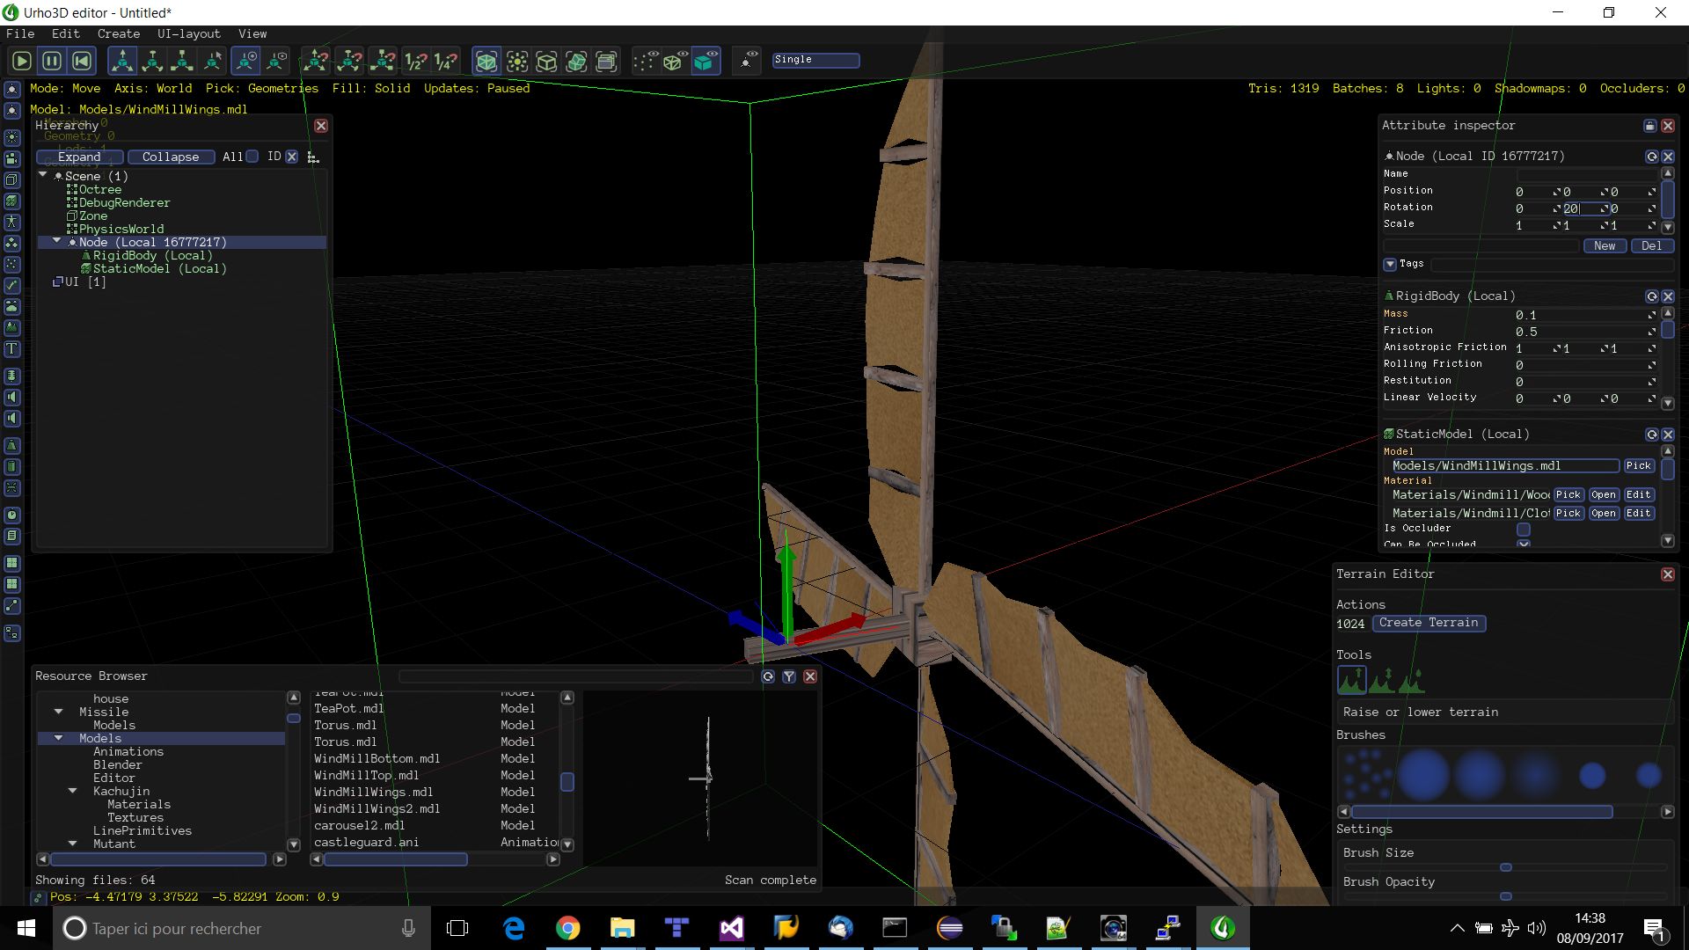
Task: Reset StaticModel attributes to default
Action: tap(1651, 435)
